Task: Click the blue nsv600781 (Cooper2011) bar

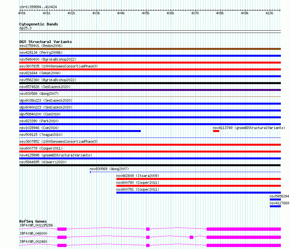Action: pos(198,193)
